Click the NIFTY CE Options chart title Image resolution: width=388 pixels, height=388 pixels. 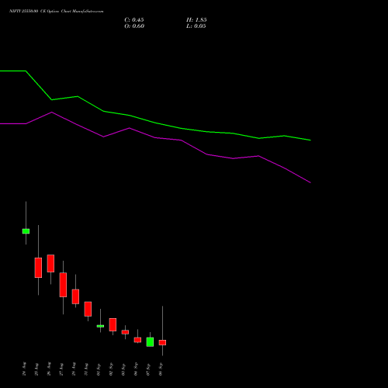[x=57, y=11]
